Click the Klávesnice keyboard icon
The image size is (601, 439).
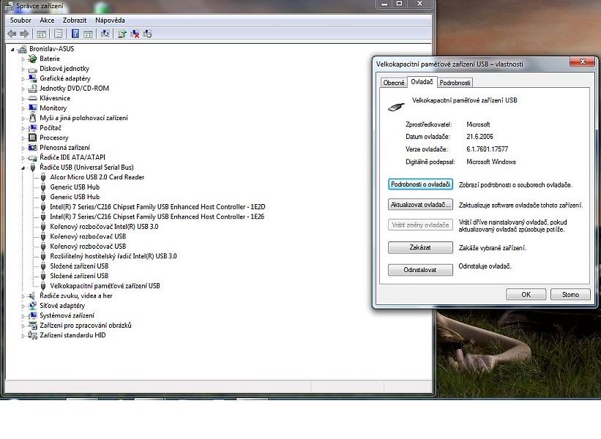point(33,99)
